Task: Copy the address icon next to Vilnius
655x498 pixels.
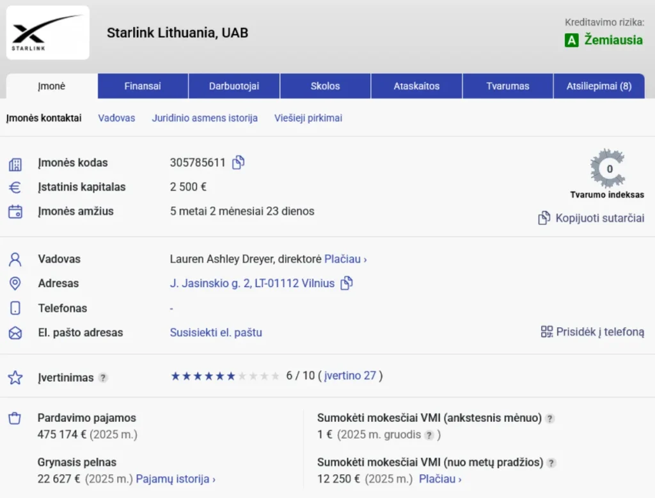Action: [x=346, y=283]
